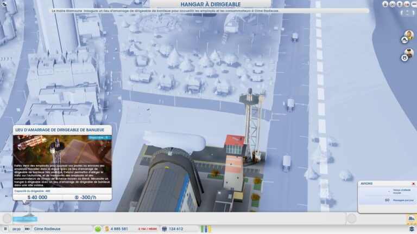Click the RCI demand color bars
This screenshot has height=234, width=417.
pos(206,229)
